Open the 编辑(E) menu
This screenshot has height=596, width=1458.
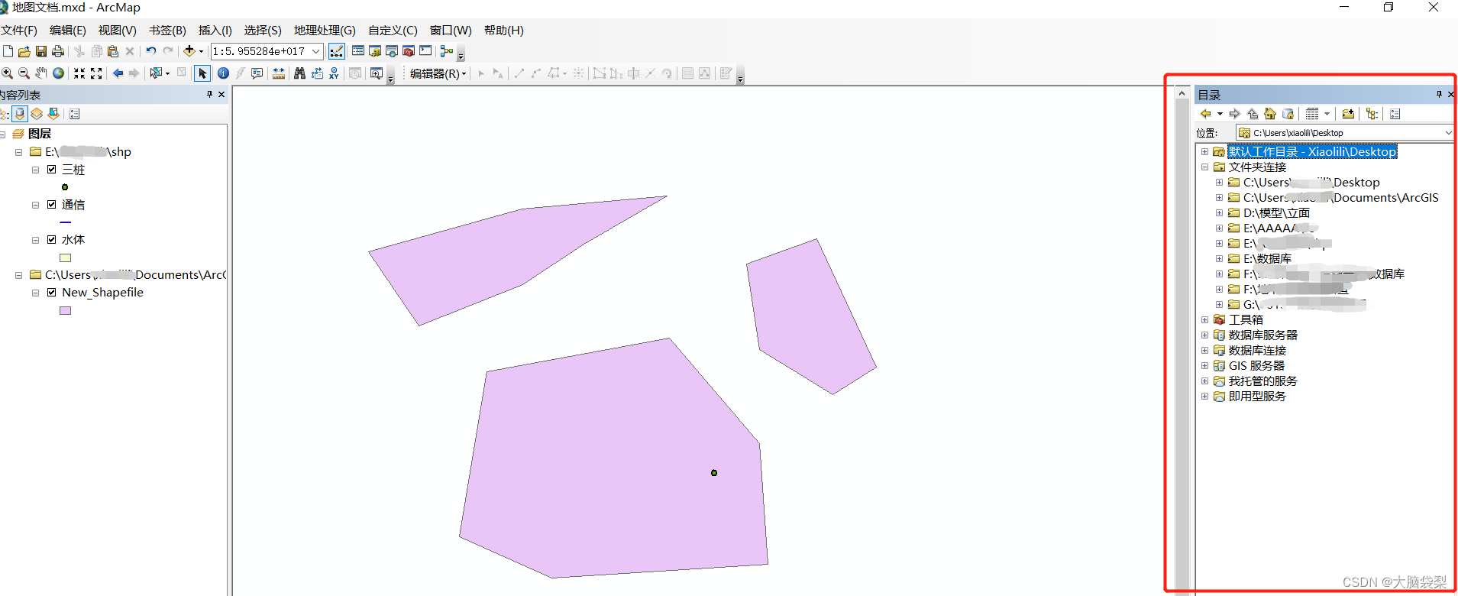tap(68, 31)
